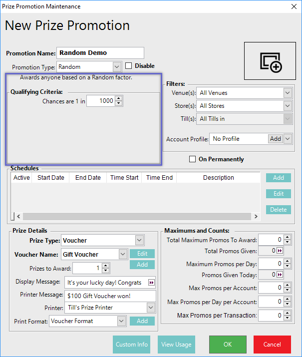
Task: Decrease Prizes to Award value
Action: point(105,271)
